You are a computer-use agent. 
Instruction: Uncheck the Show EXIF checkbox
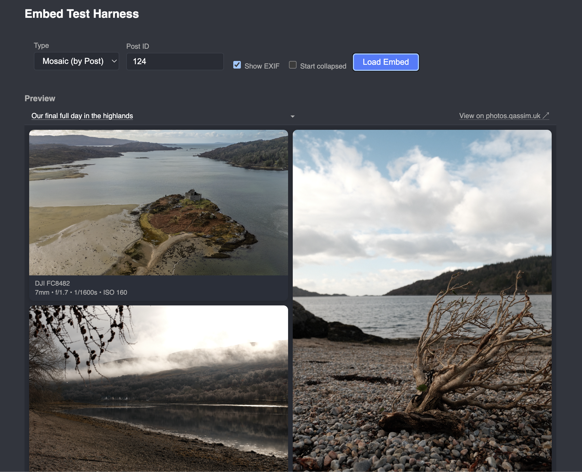pos(237,65)
